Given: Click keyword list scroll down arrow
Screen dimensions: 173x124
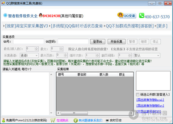Looking at the screenshot, I should point(51,113).
